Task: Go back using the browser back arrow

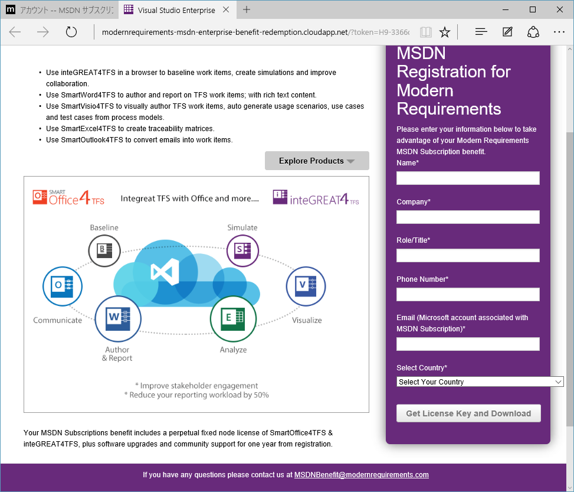Action: [15, 32]
